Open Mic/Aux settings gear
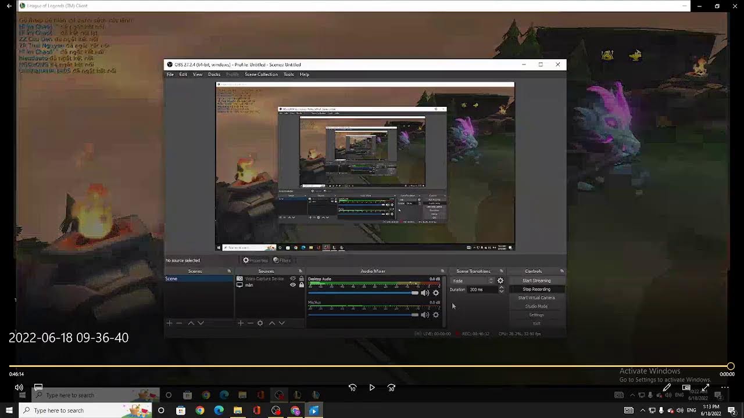 [436, 315]
